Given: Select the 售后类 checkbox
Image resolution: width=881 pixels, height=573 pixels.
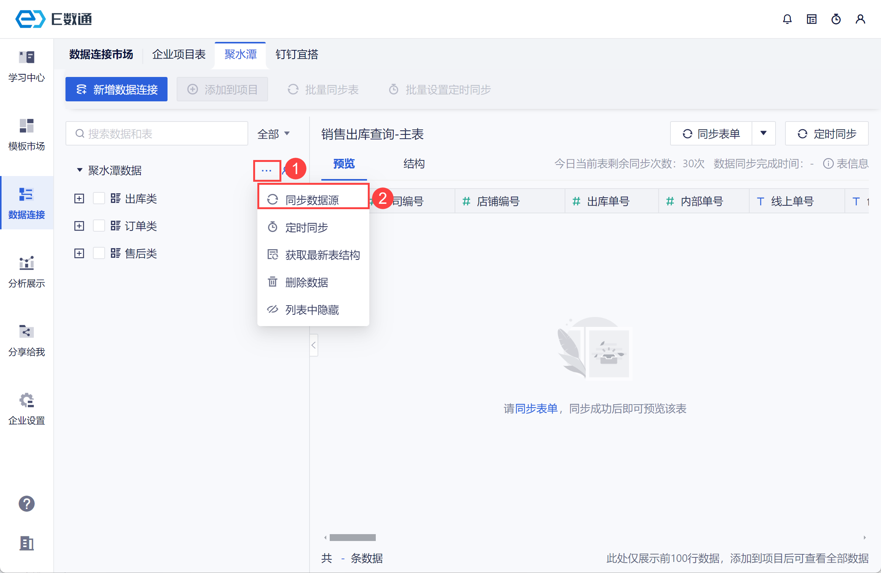Looking at the screenshot, I should (99, 253).
